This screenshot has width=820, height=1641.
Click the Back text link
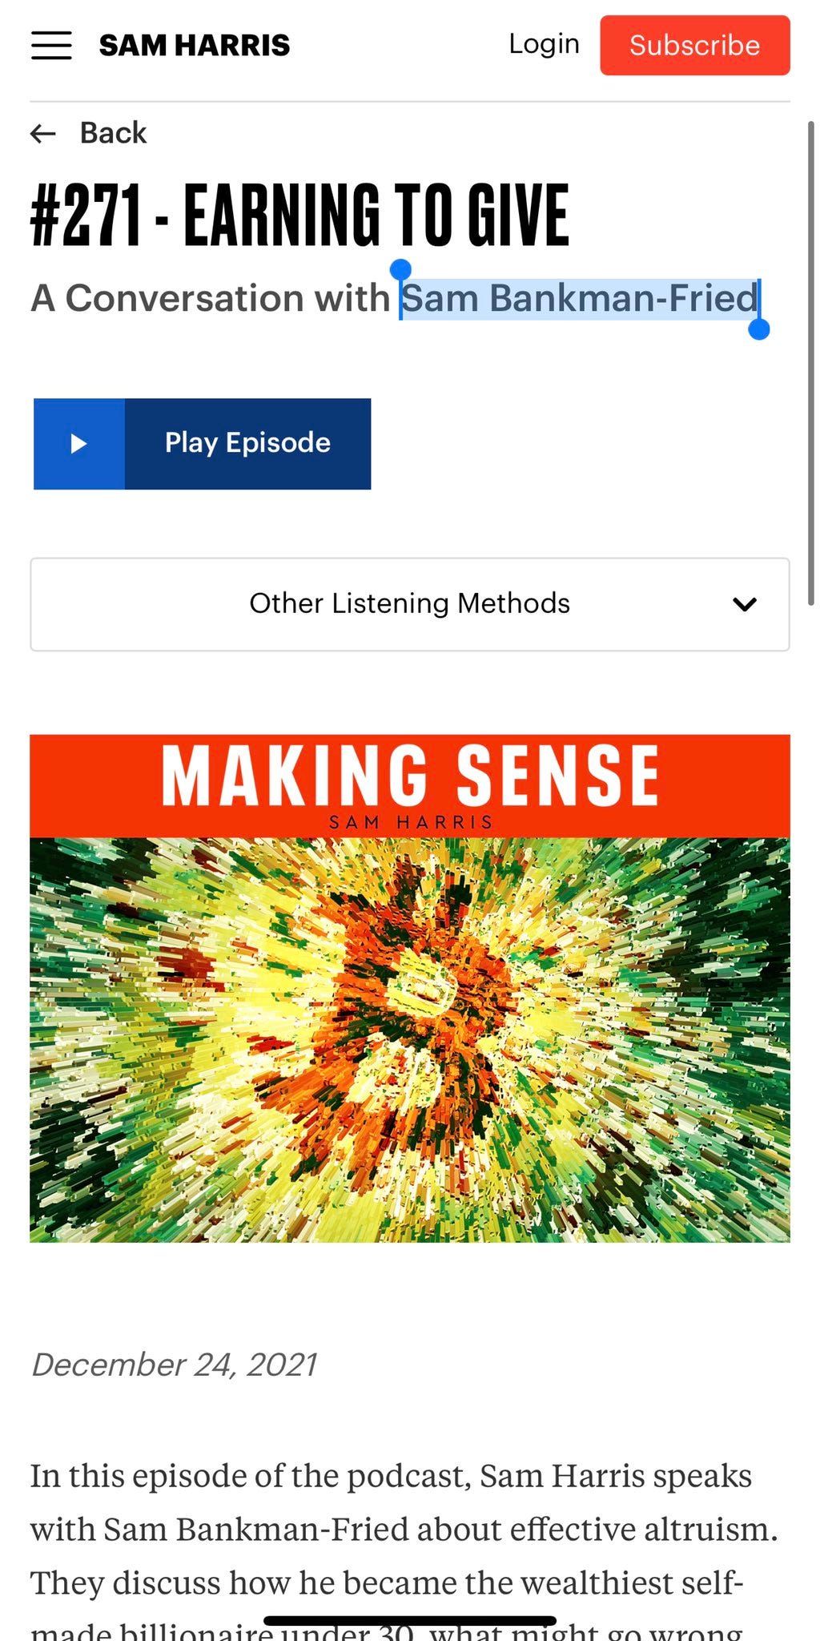(113, 133)
